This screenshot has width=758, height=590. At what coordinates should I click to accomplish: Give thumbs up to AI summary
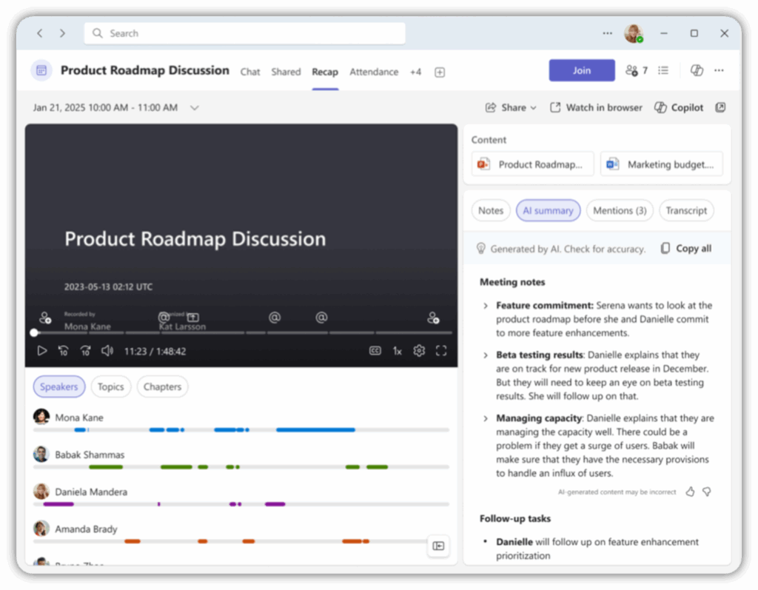point(690,492)
